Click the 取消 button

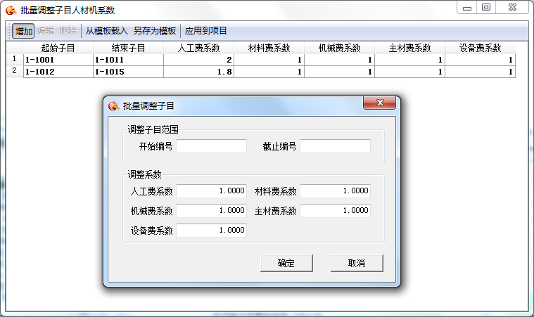tap(357, 263)
